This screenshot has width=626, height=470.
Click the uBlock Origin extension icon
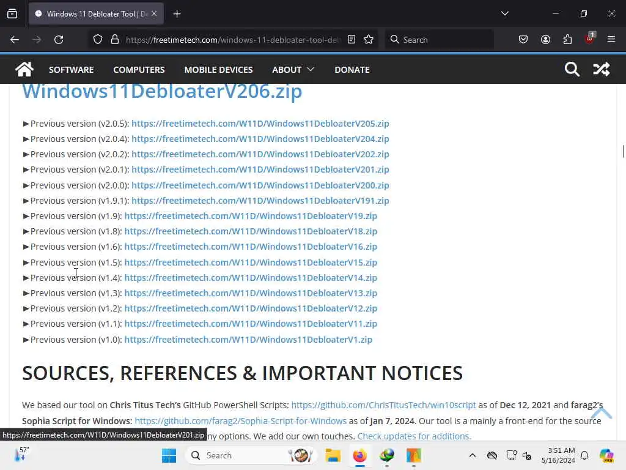pyautogui.click(x=590, y=39)
